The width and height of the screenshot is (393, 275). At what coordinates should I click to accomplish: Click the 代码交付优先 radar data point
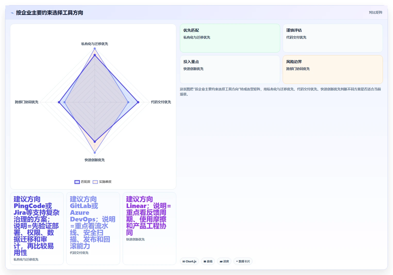point(138,102)
